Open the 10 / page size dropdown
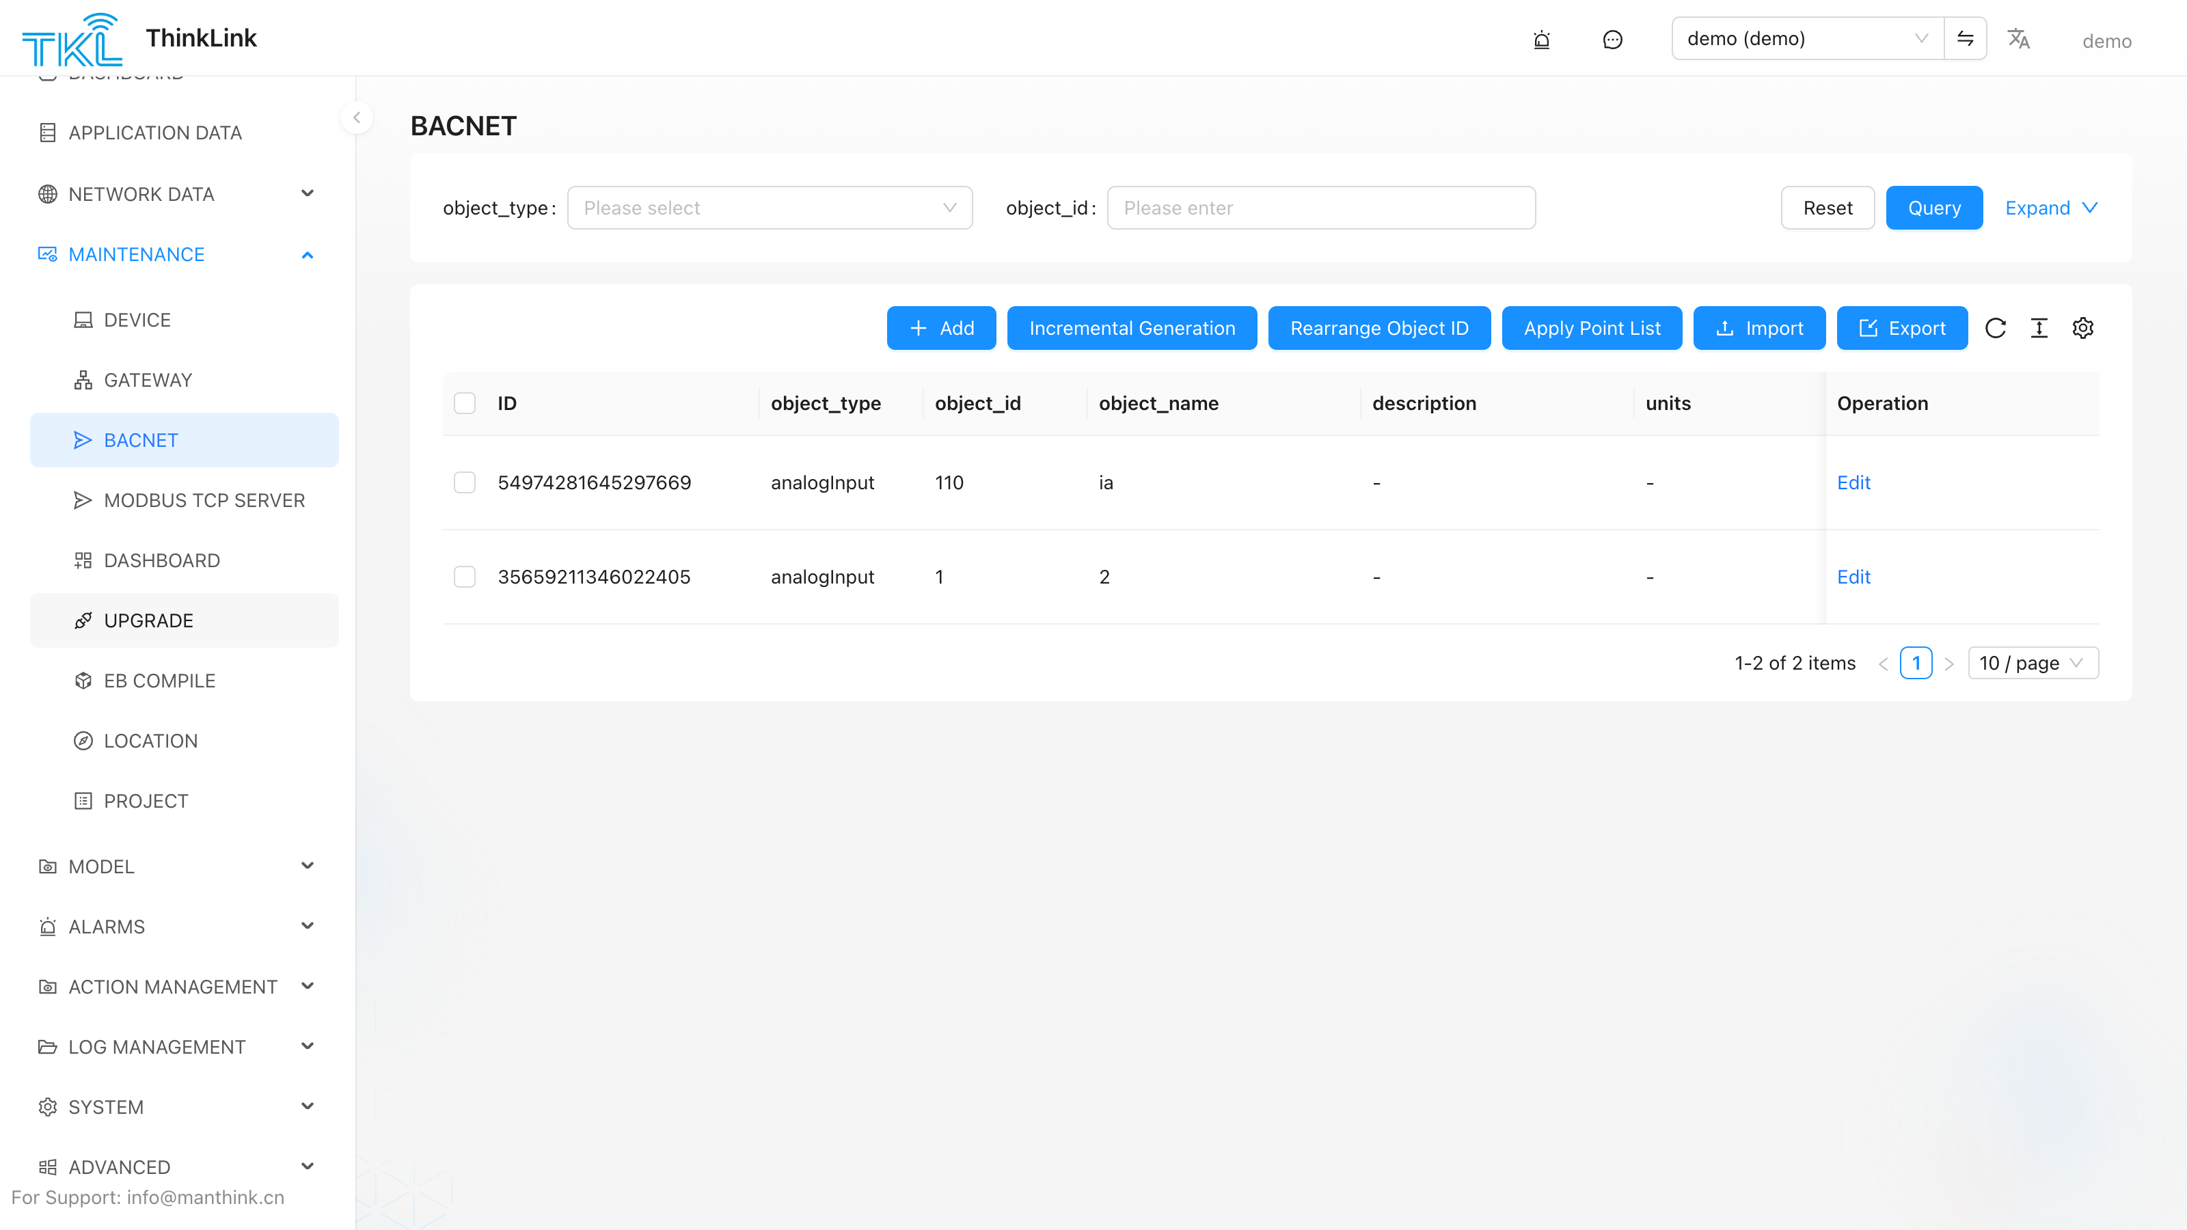This screenshot has width=2187, height=1230. [x=2033, y=663]
